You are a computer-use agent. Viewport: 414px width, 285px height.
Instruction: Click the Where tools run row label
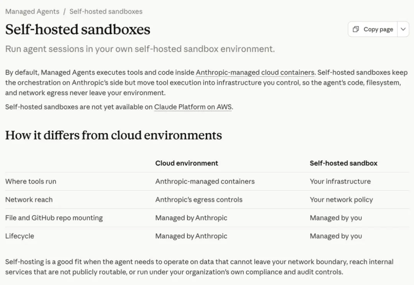(31, 181)
